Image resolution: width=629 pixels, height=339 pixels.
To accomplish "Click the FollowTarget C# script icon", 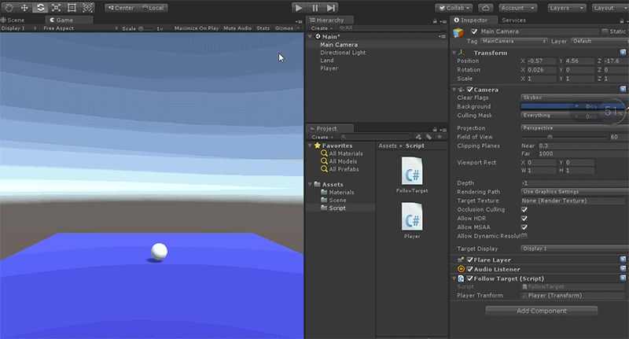I will click(412, 171).
